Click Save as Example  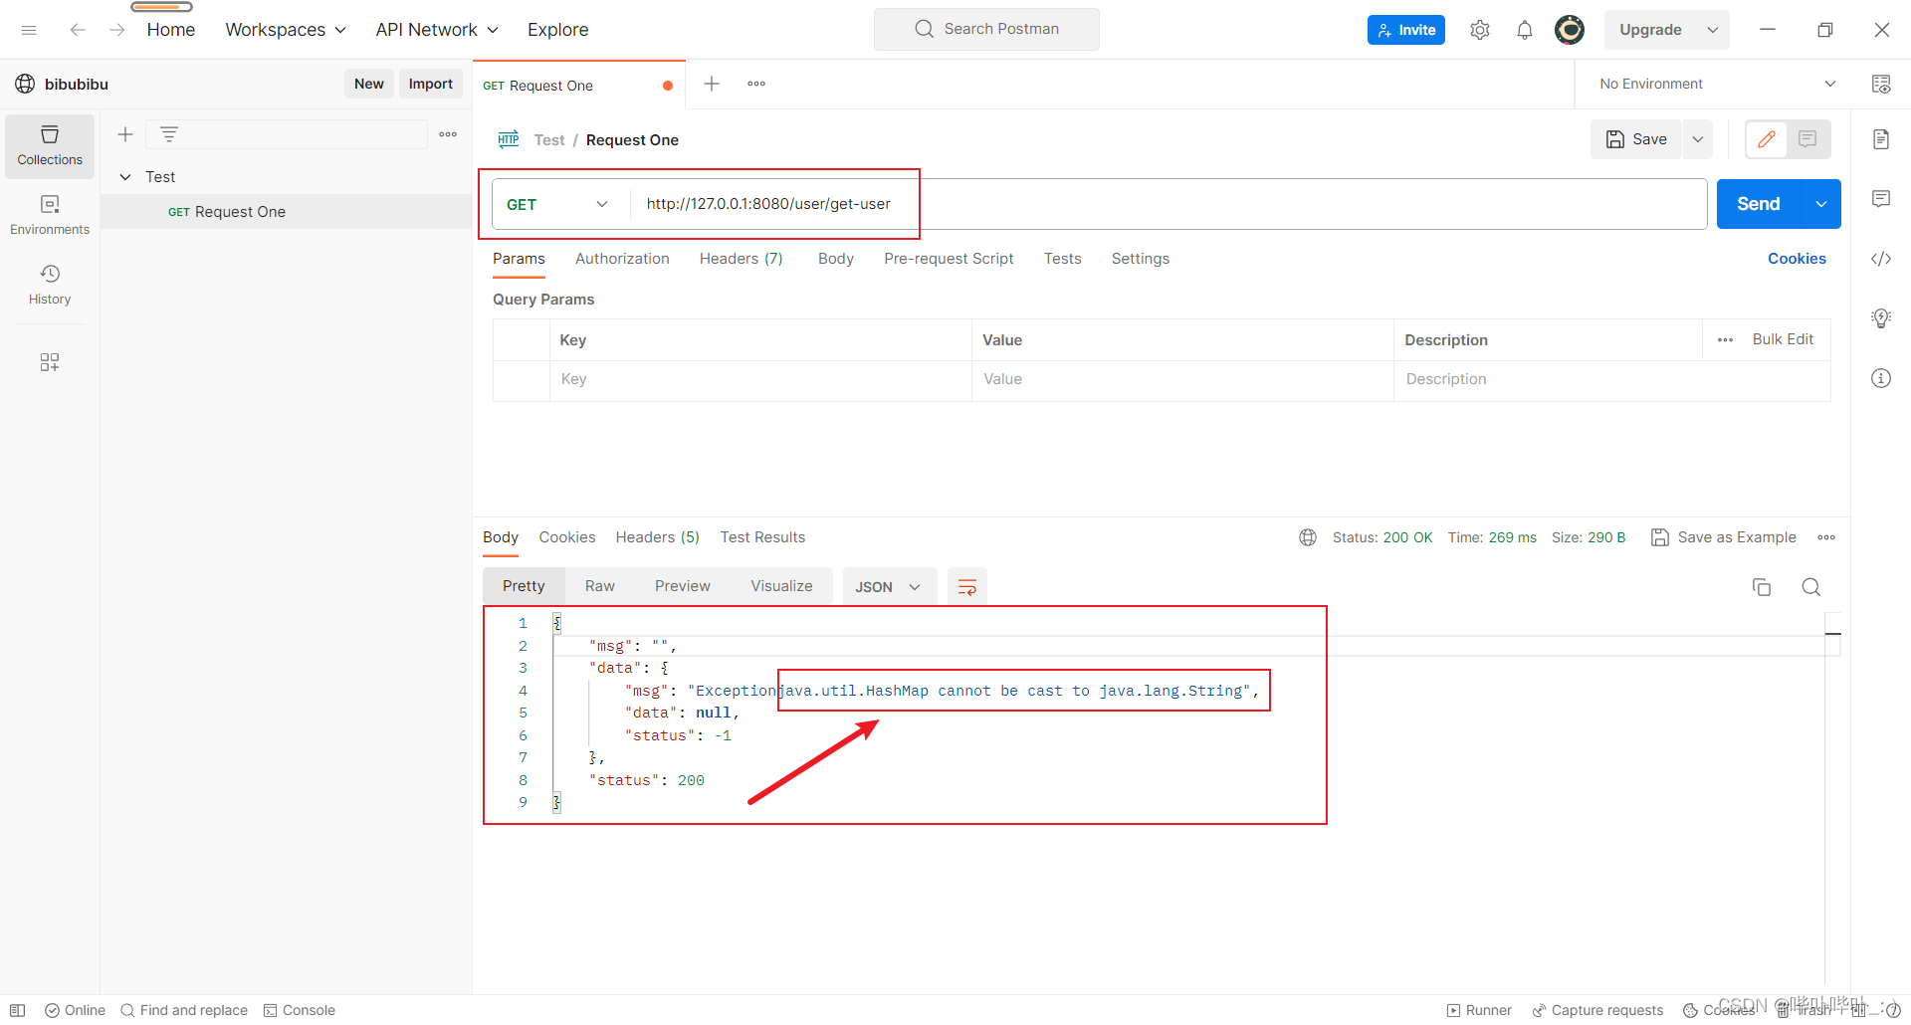pos(1724,537)
